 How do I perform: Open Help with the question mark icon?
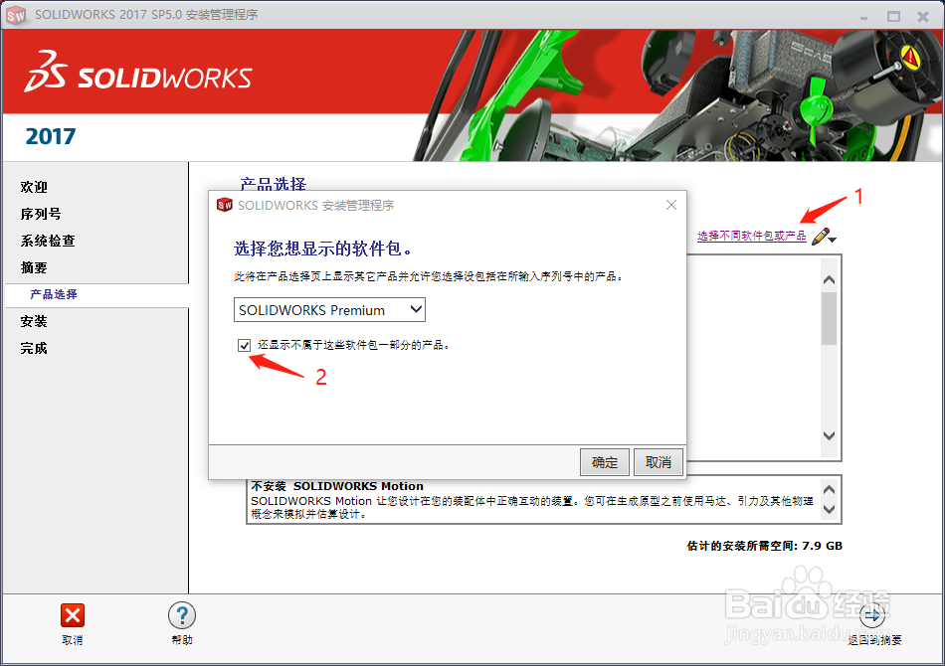pyautogui.click(x=182, y=615)
